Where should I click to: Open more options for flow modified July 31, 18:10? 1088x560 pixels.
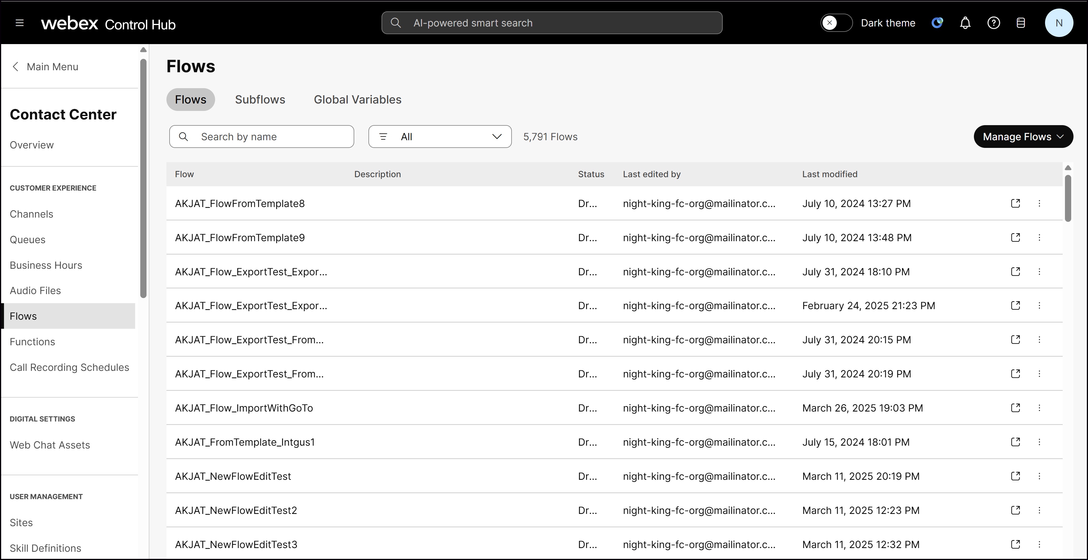pos(1039,272)
